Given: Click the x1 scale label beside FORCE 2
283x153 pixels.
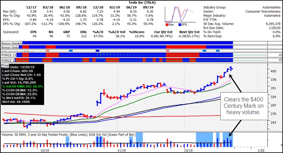Looking at the screenshot, I should pyautogui.click(x=280, y=60).
